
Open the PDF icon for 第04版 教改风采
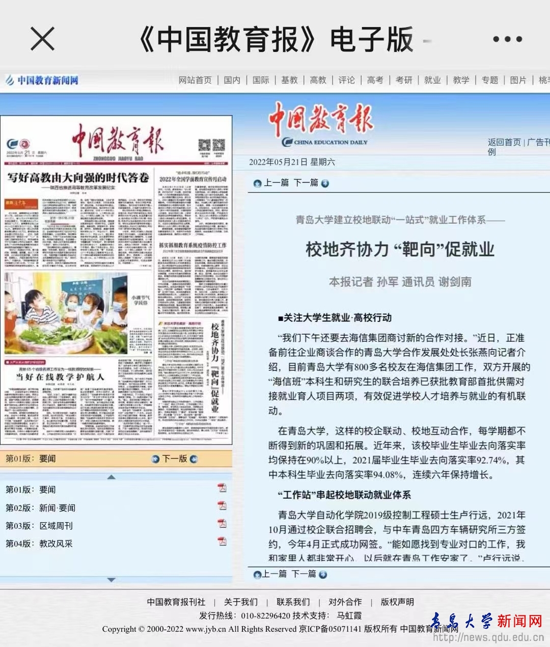pyautogui.click(x=222, y=542)
